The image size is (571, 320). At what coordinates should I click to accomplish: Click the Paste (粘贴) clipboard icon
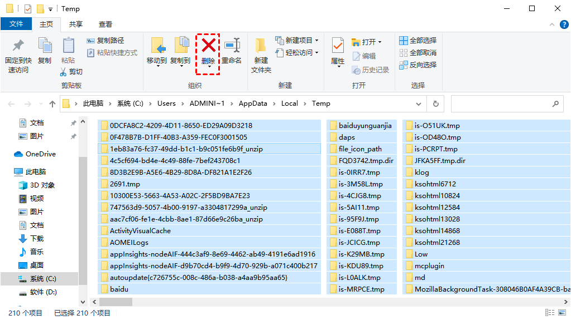(x=68, y=46)
